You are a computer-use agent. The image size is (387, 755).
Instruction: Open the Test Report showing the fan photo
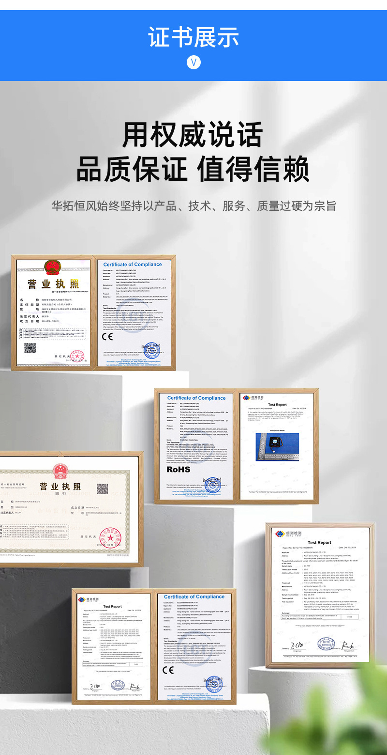(277, 446)
